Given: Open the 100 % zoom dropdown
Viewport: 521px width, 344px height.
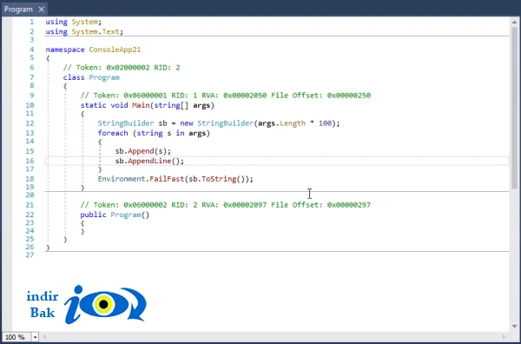Looking at the screenshot, I should (x=35, y=337).
